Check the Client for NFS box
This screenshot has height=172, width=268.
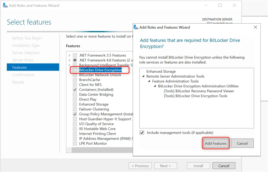(75, 85)
